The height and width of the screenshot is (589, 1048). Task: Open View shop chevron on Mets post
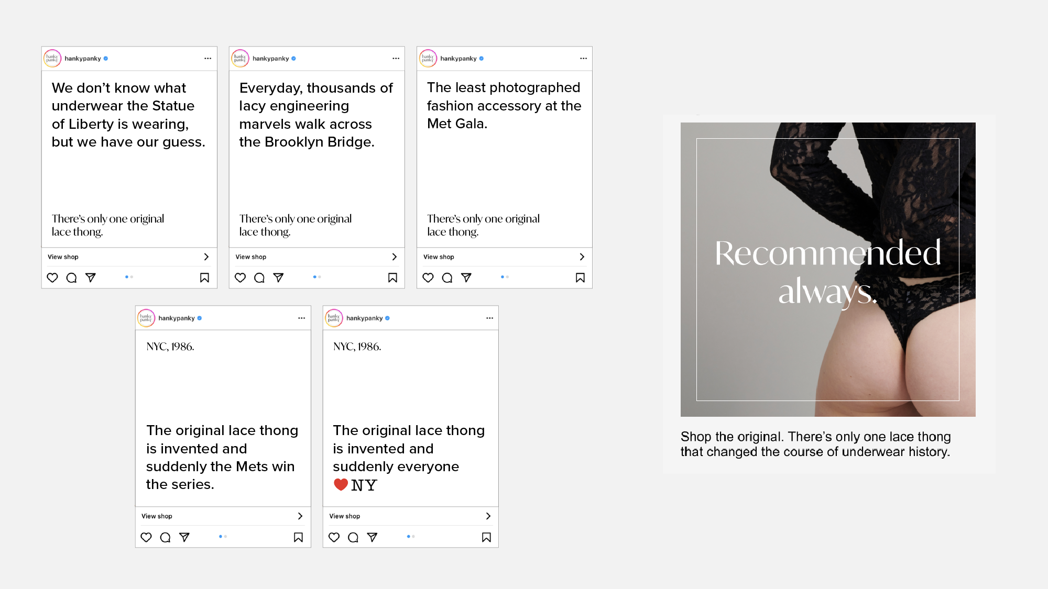[300, 516]
